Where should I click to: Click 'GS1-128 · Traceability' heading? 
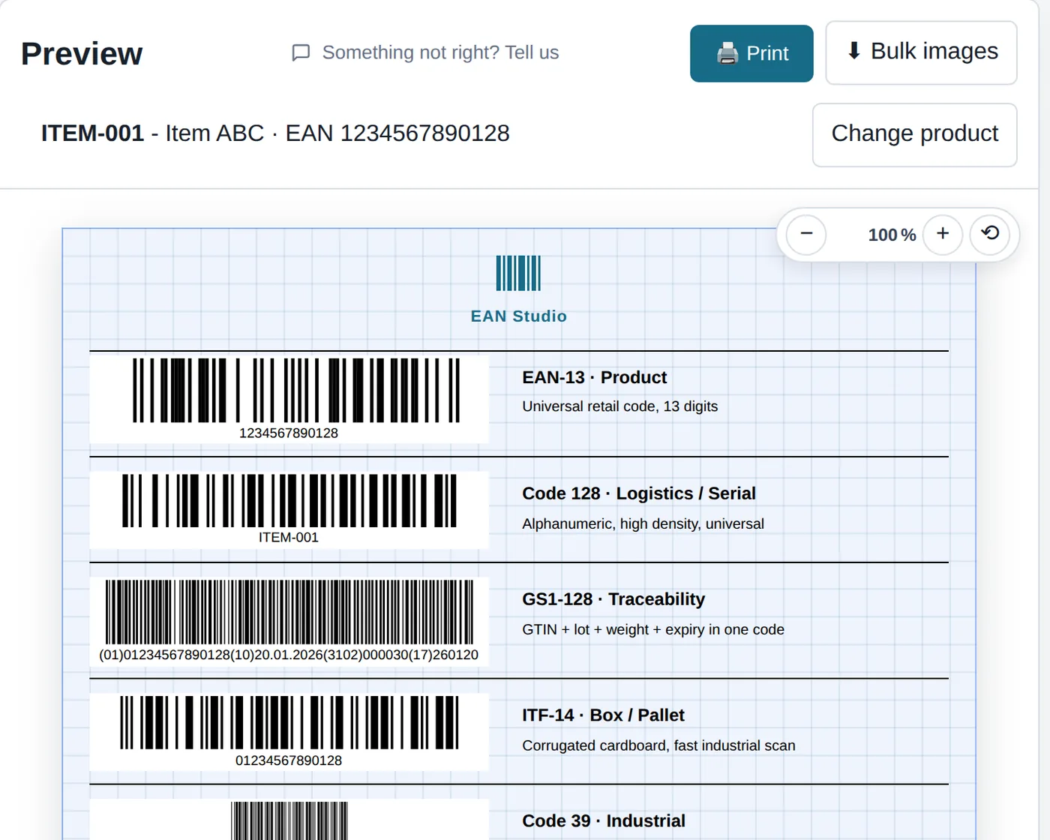point(613,599)
